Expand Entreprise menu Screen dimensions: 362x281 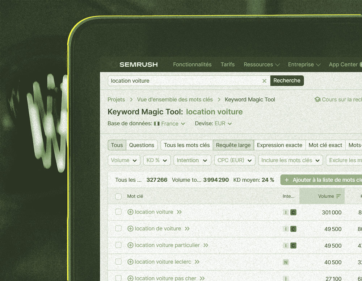click(x=304, y=65)
